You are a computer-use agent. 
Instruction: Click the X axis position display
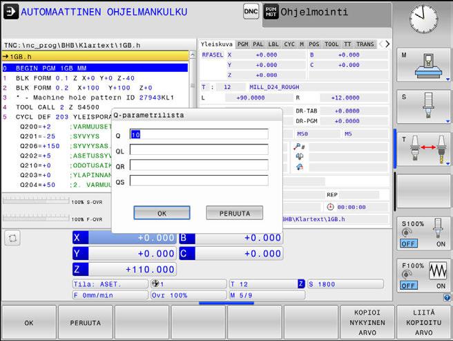124,238
